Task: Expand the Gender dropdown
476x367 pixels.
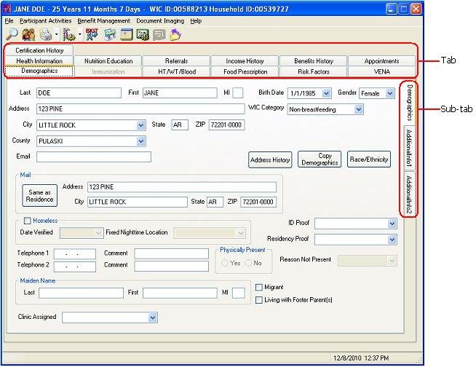Action: (x=390, y=93)
